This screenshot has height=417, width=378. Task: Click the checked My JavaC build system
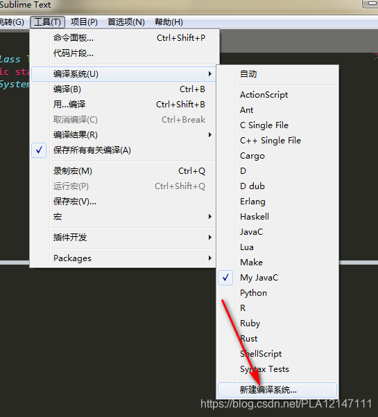click(x=277, y=278)
